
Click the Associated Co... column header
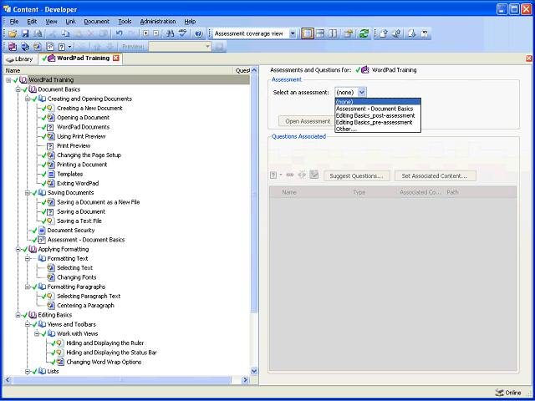(x=420, y=192)
